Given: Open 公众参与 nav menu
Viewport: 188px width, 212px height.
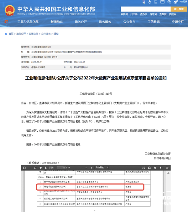Looking at the screenshot, I should point(129,22).
